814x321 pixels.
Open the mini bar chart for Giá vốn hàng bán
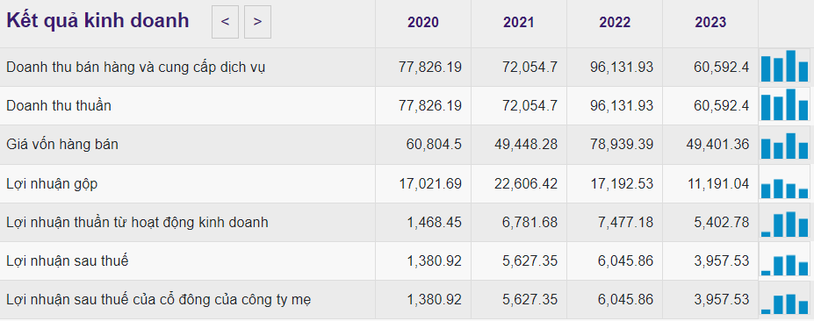784,146
